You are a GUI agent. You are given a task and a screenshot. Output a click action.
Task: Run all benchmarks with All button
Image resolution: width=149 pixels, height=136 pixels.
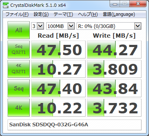tap(19, 30)
